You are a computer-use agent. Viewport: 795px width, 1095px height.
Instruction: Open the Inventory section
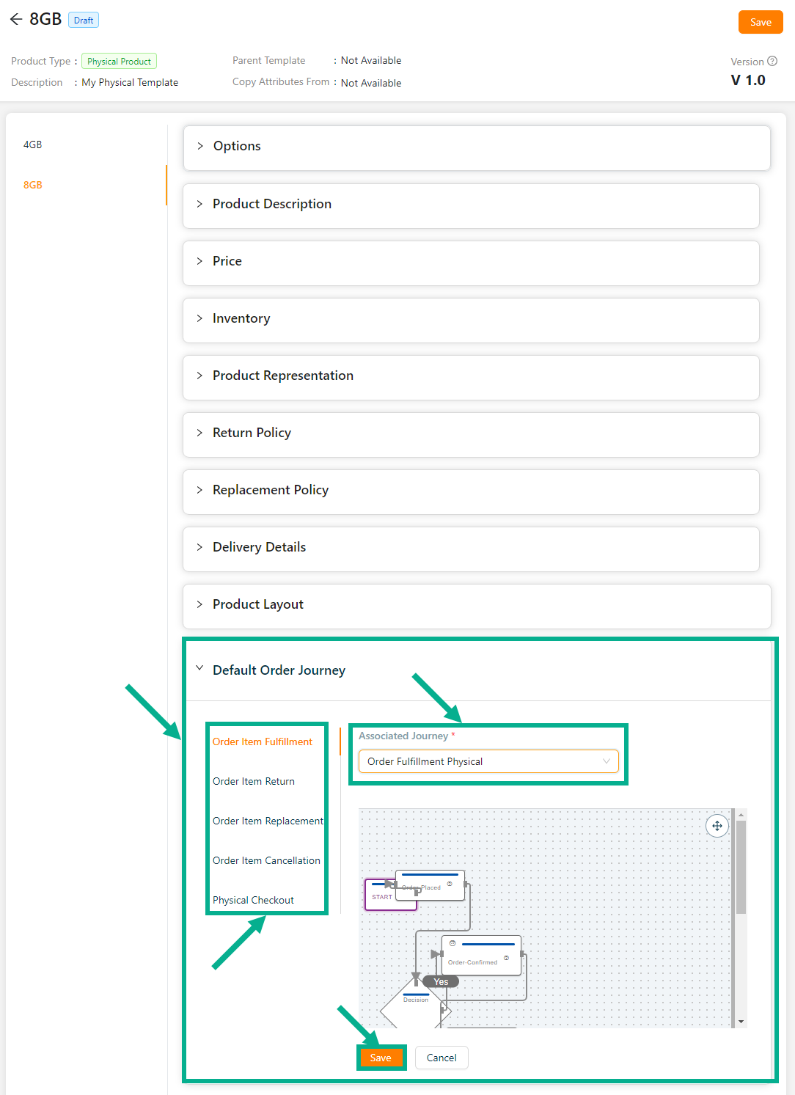241,318
